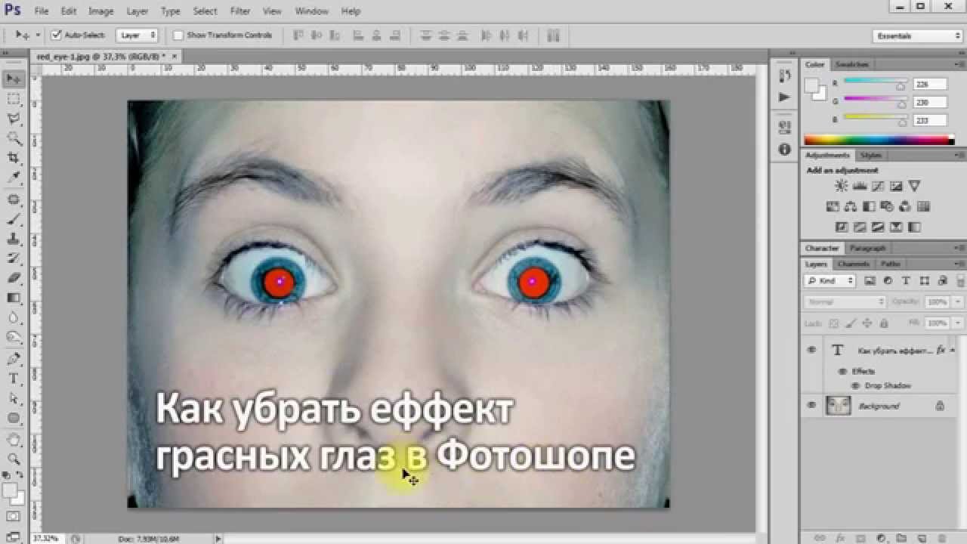This screenshot has height=544, width=967.
Task: Toggle lock transparent pixels
Action: pyautogui.click(x=834, y=323)
